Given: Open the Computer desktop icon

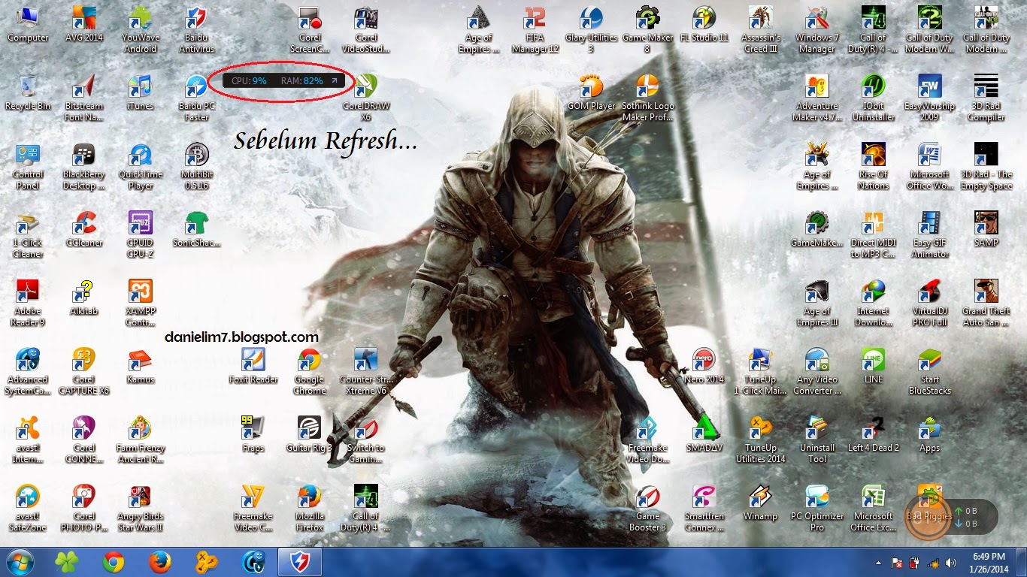Looking at the screenshot, I should [28, 24].
